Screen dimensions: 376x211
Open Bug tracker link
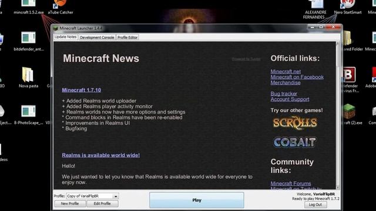click(284, 94)
